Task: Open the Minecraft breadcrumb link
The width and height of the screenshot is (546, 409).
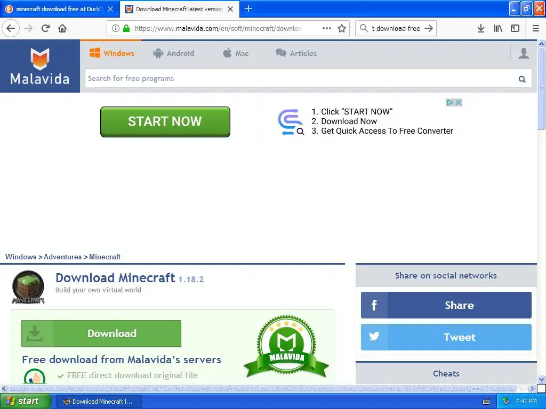Action: click(x=105, y=257)
